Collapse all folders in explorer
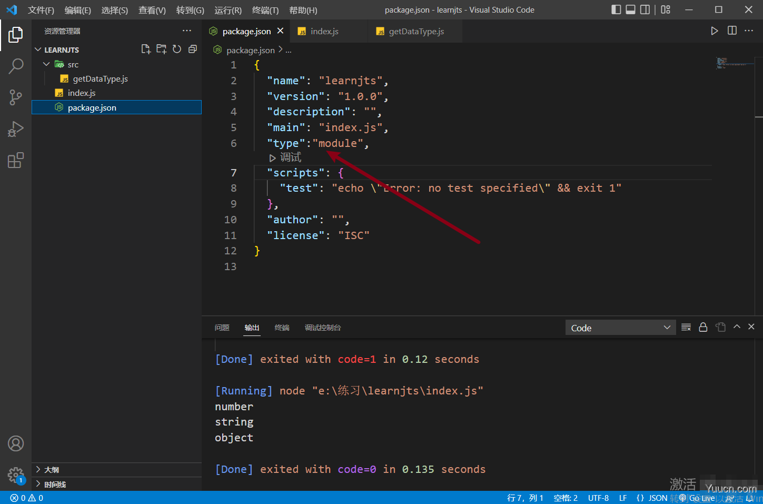 [193, 49]
